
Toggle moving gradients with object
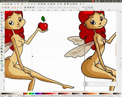click(x=89, y=8)
